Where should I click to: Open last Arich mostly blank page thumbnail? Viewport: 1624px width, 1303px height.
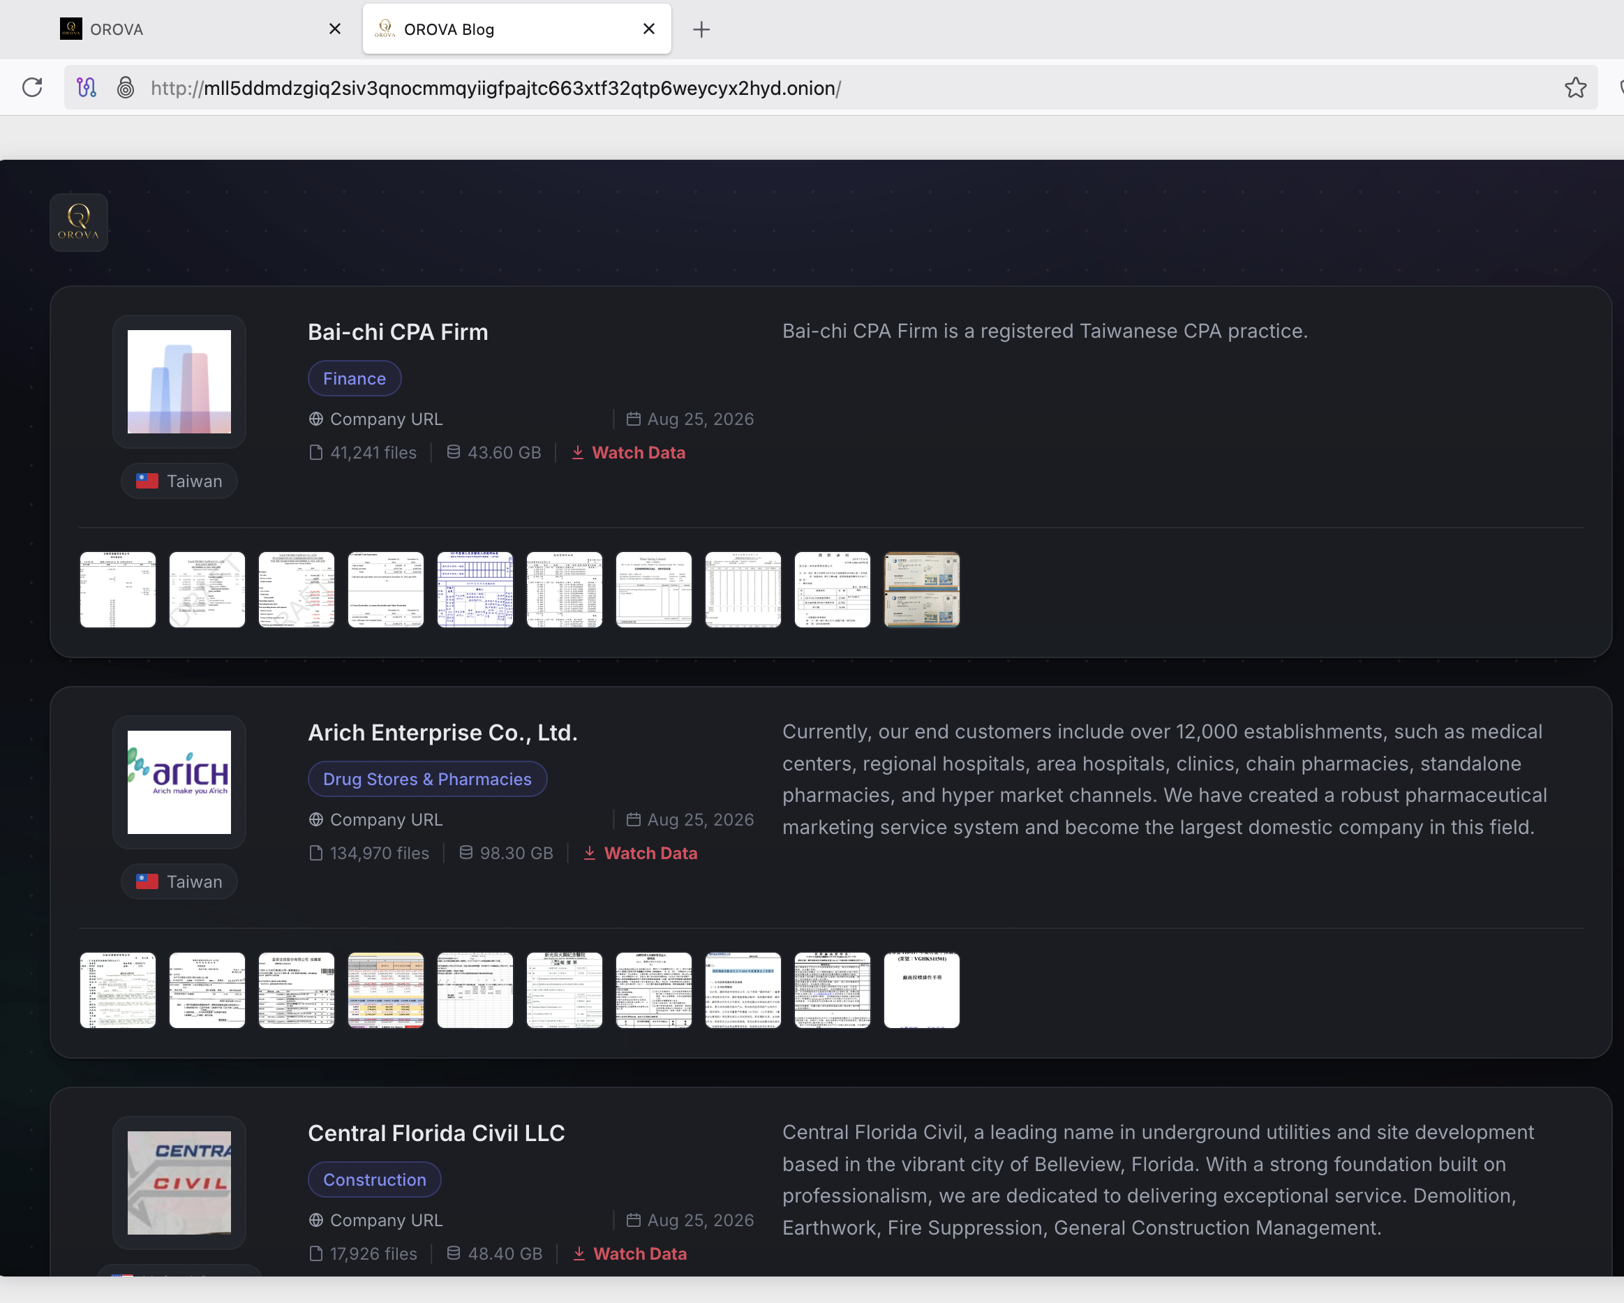922,990
